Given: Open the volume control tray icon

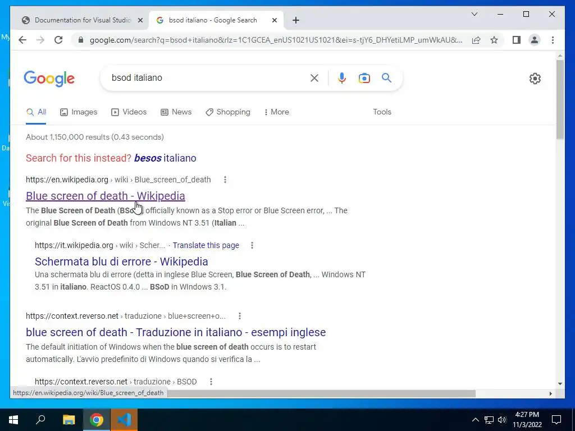Looking at the screenshot, I should click(x=502, y=420).
